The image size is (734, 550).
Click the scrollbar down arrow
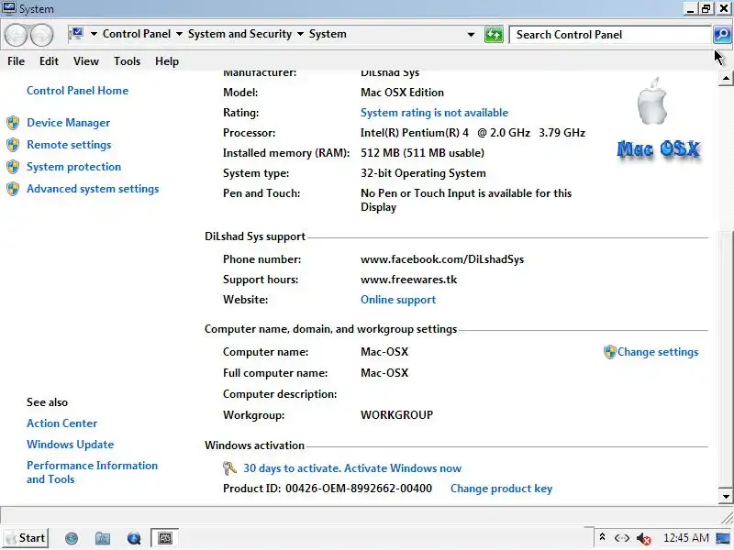point(726,497)
